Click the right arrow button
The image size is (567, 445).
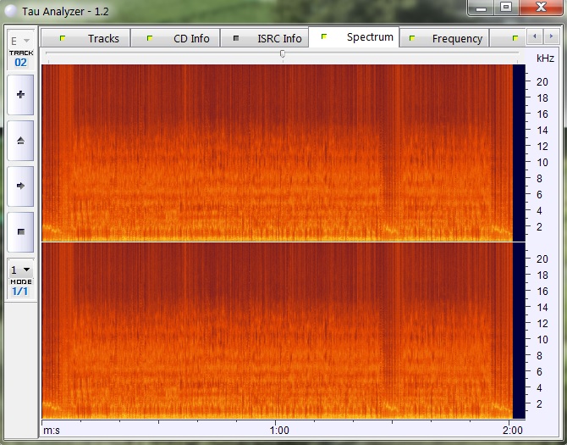tap(20, 186)
